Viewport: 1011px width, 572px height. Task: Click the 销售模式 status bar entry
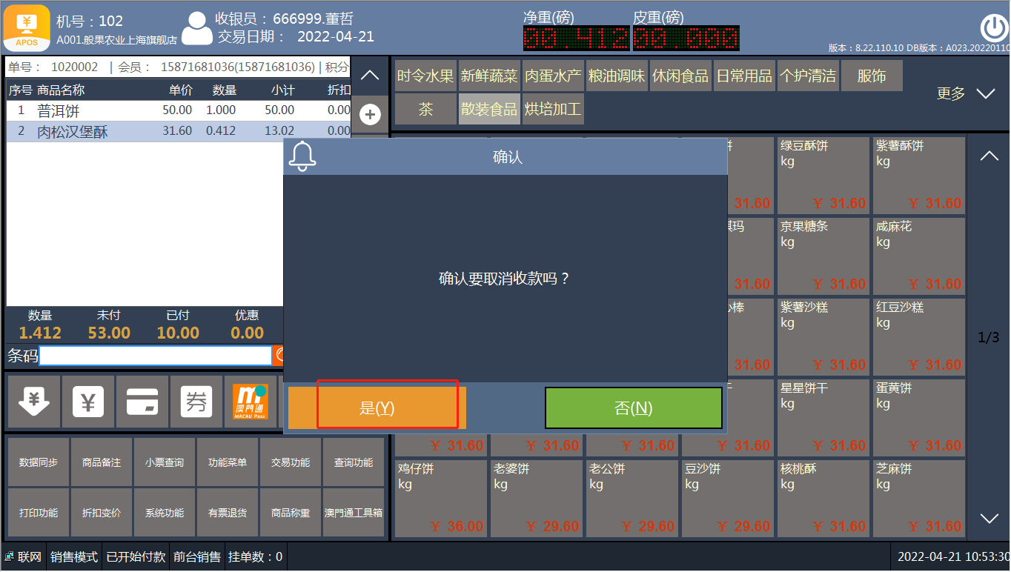pyautogui.click(x=74, y=556)
